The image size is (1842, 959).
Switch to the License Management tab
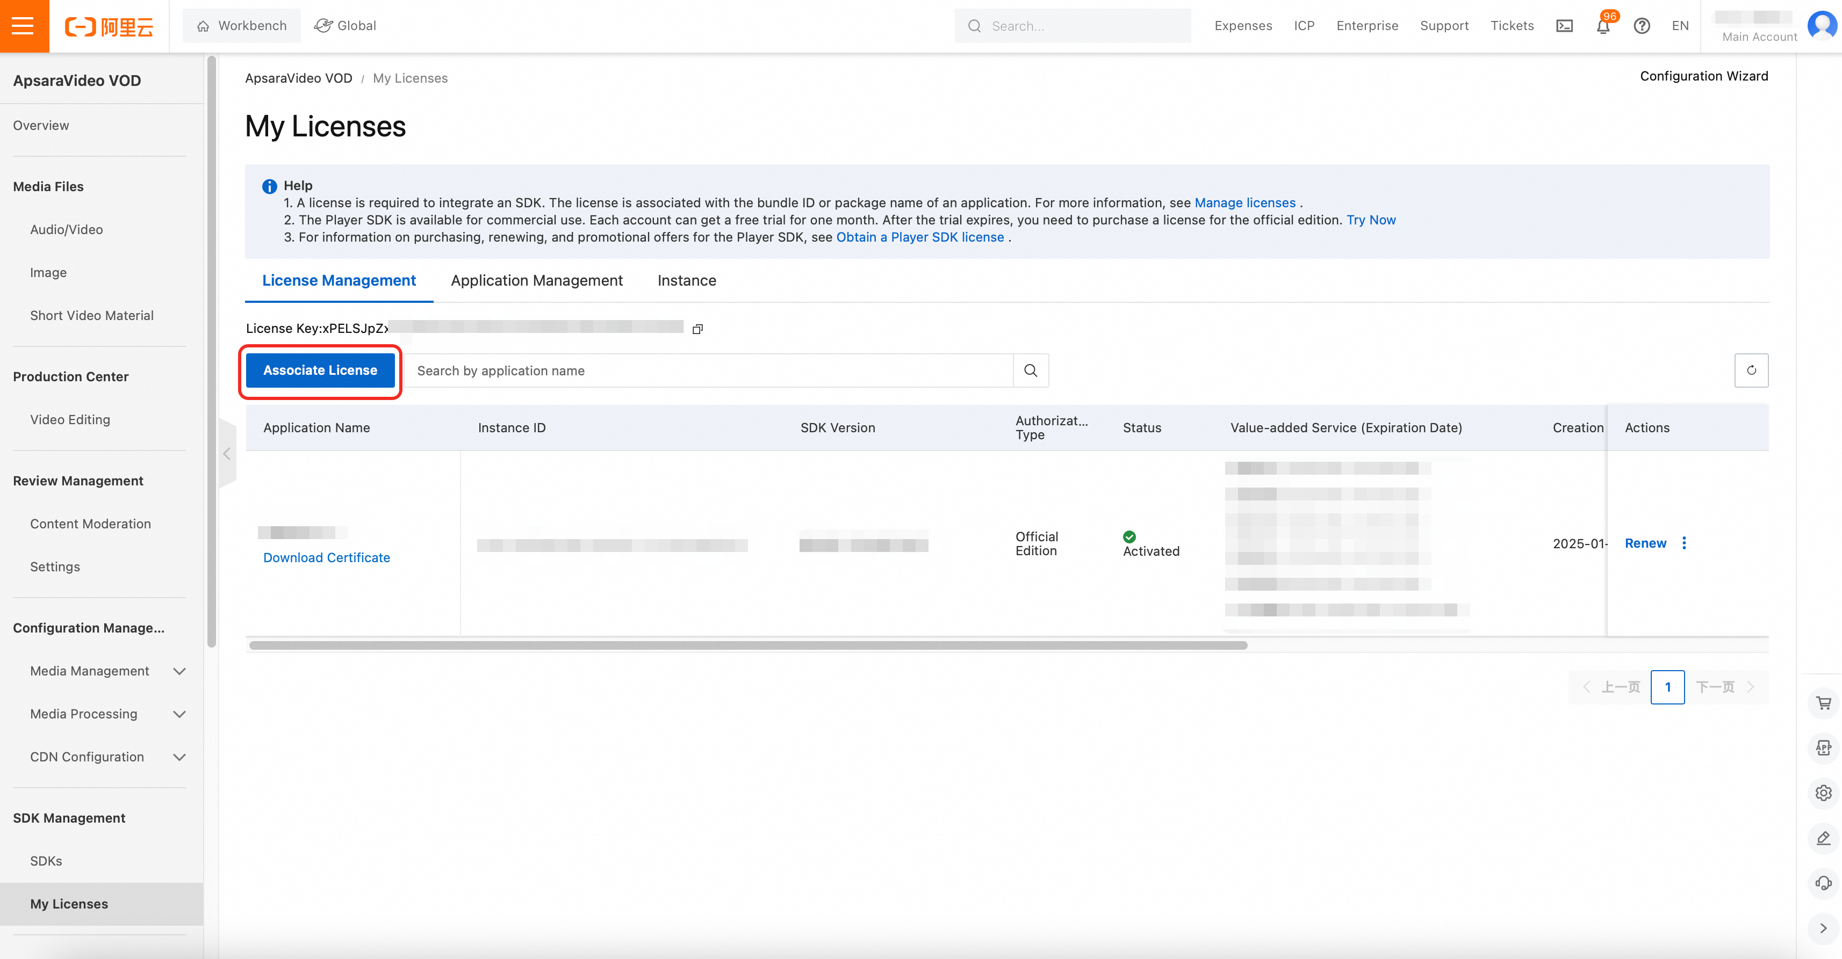pyautogui.click(x=339, y=281)
